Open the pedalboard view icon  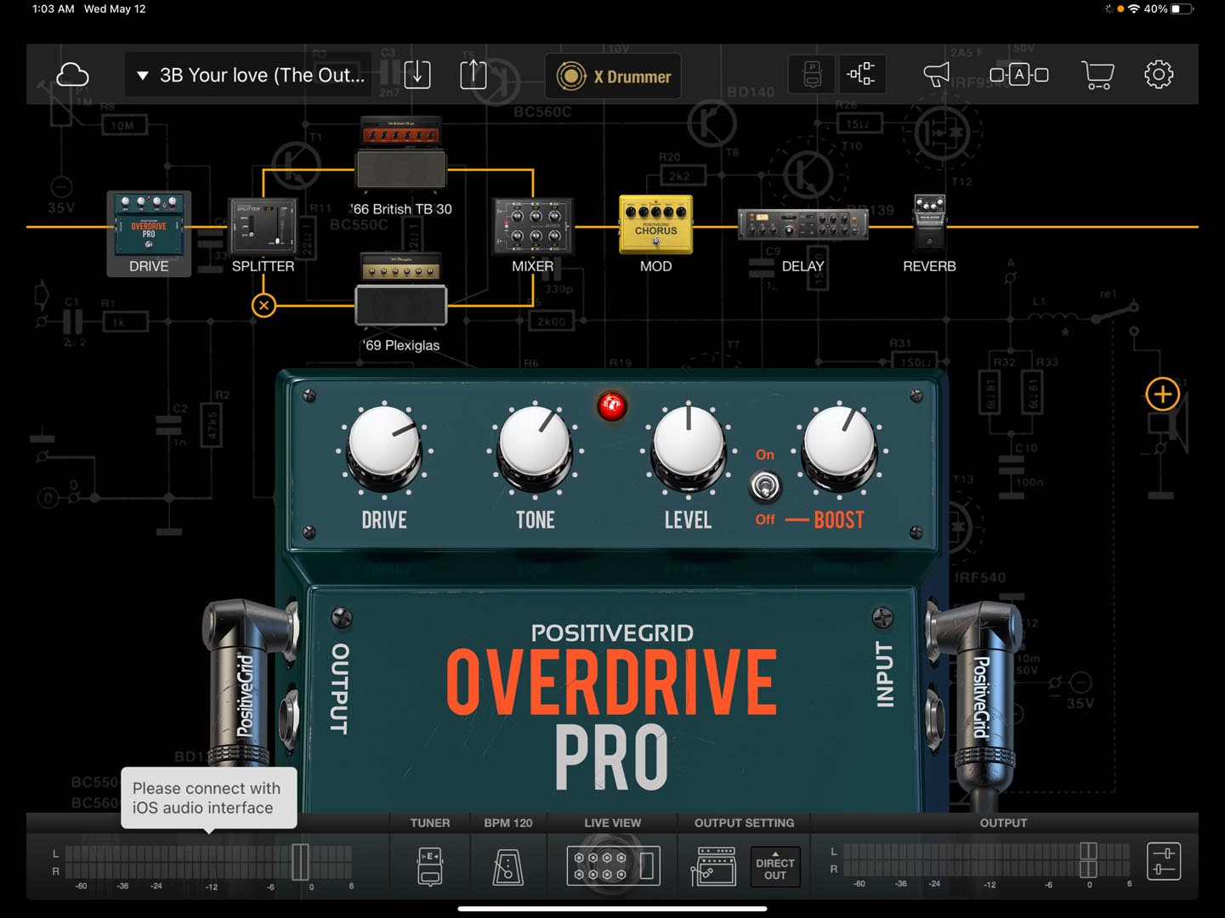coord(812,75)
